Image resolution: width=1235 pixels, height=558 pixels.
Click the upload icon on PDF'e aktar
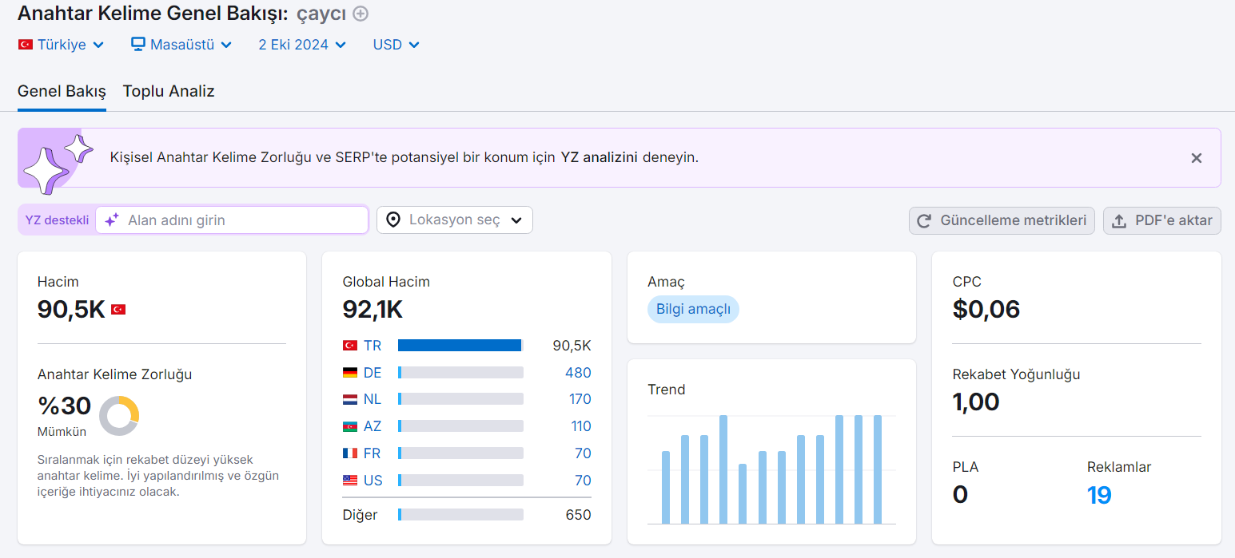pos(1119,221)
